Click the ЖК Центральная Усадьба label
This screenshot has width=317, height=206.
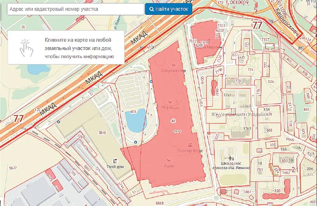238,114
